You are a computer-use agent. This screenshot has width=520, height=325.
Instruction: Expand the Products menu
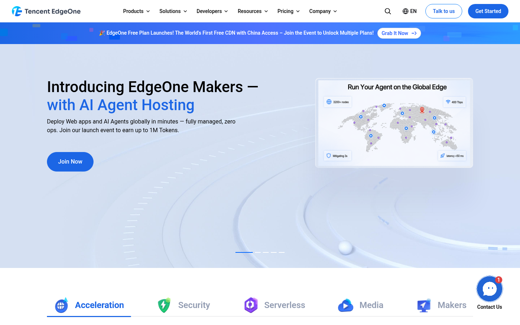(136, 11)
